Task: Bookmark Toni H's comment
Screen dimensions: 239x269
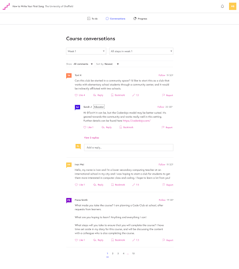Action: [x=118, y=95]
